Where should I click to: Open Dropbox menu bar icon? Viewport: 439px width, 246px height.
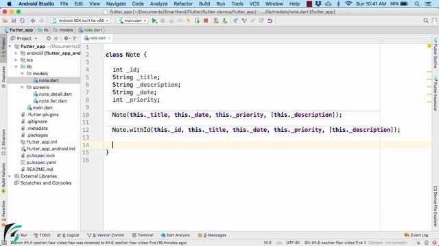pyautogui.click(x=318, y=3)
